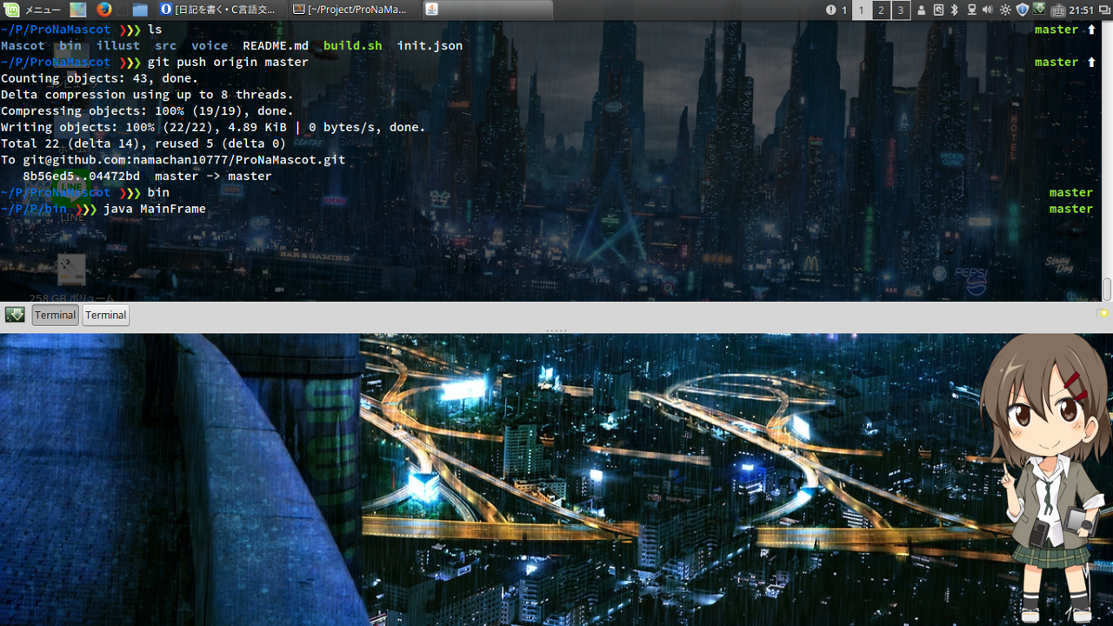Screen dimensions: 1113x626
Task: Switch to workspace 3
Action: (901, 10)
